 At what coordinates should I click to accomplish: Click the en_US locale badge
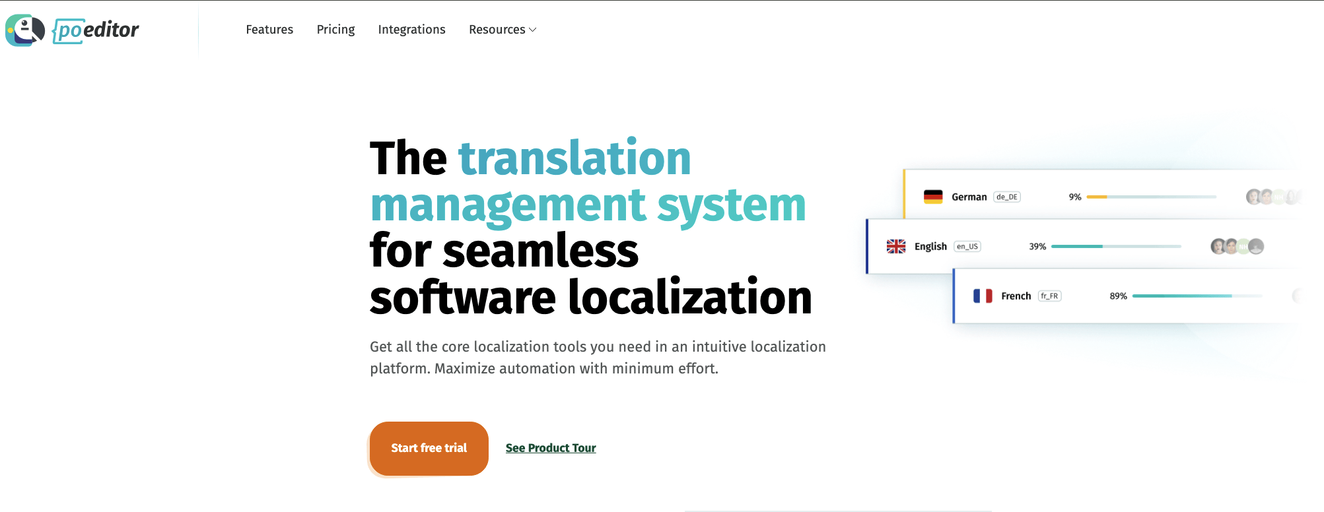(x=967, y=246)
